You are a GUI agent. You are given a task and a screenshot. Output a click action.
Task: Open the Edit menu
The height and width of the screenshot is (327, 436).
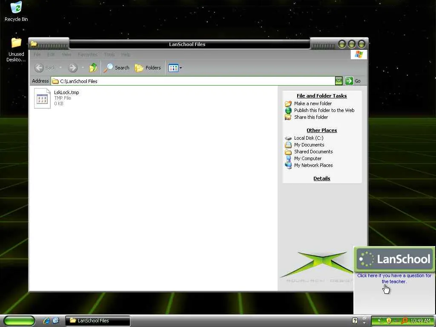pyautogui.click(x=51, y=54)
